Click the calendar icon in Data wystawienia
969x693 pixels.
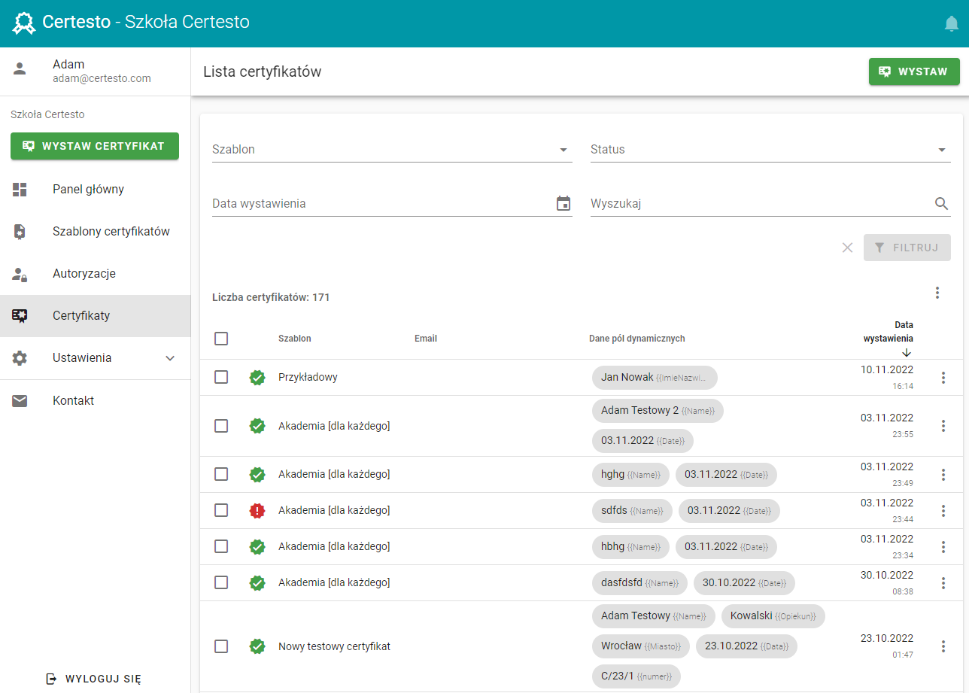coord(563,203)
